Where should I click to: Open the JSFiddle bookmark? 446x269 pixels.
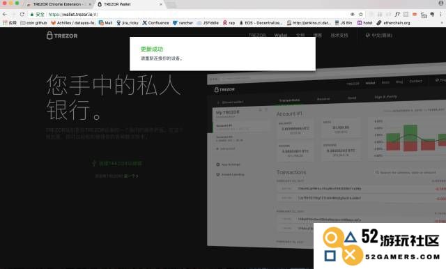208,23
